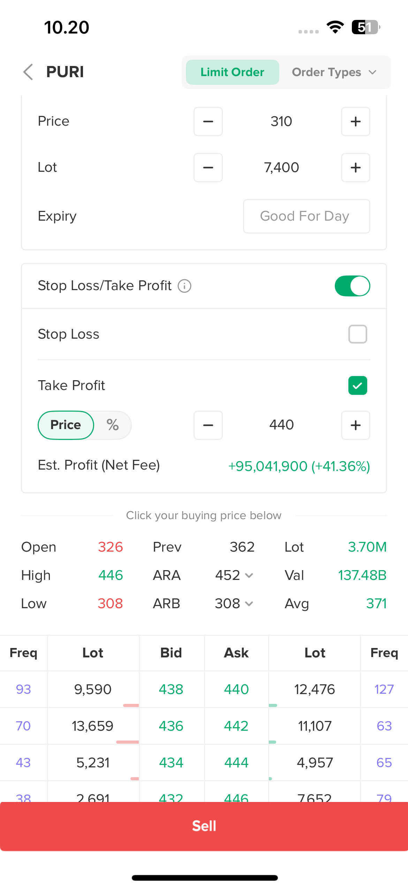Screen dimensions: 408x884
Task: Open the Stop Loss/Take Profit info icon
Action: coord(184,286)
